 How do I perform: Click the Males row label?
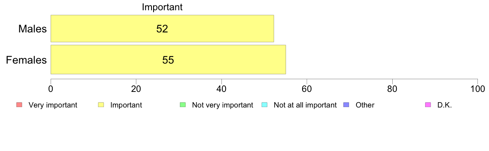pyautogui.click(x=33, y=29)
